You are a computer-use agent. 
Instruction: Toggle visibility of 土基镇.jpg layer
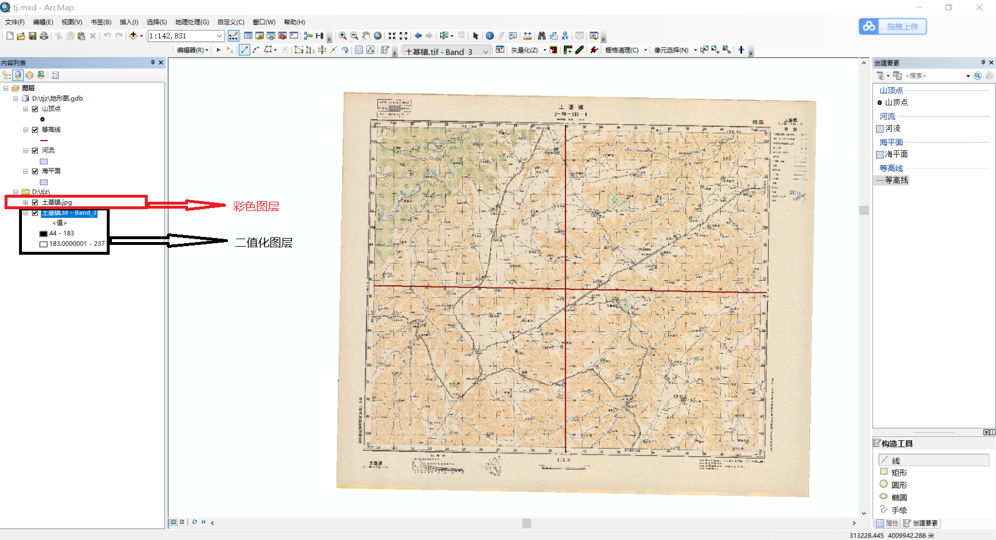point(35,202)
